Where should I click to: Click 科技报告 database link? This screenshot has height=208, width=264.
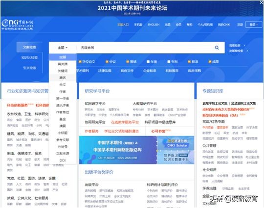(172, 70)
